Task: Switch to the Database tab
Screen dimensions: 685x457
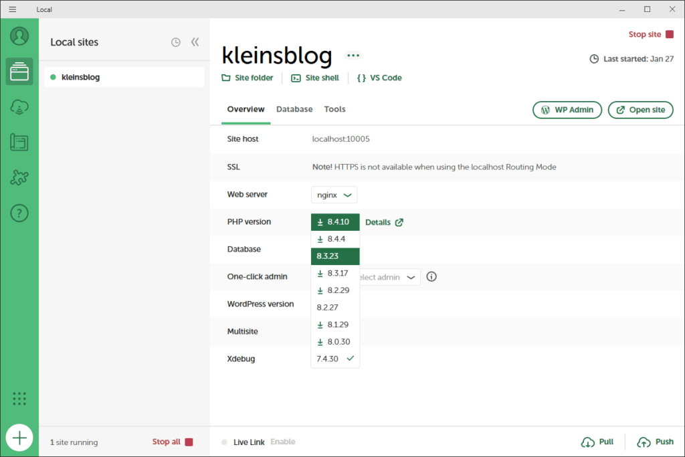Action: point(294,109)
